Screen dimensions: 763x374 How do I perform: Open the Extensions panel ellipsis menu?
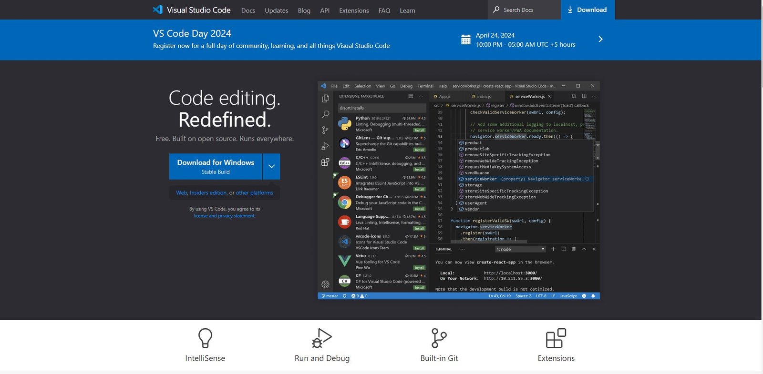(x=421, y=96)
